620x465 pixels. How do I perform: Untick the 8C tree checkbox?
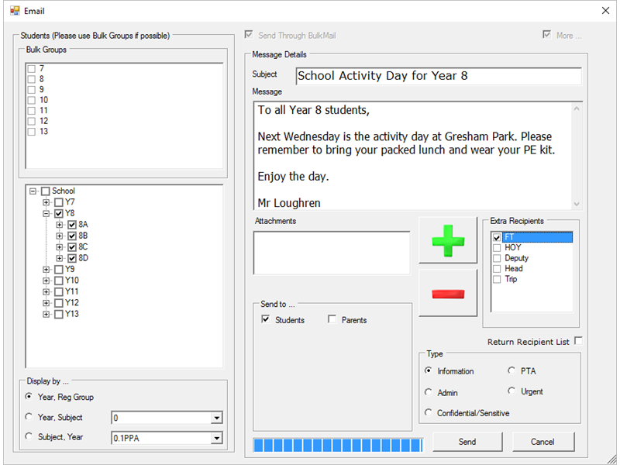[x=72, y=247]
